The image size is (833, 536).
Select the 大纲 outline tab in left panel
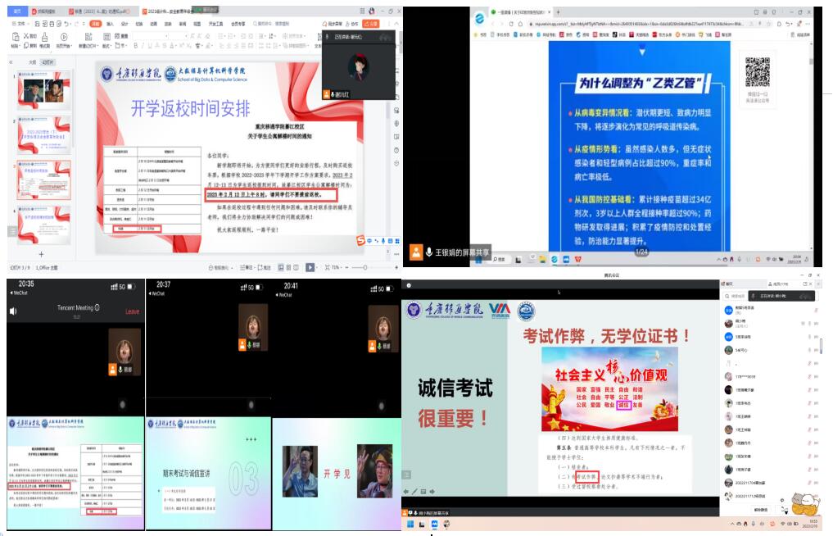click(x=33, y=61)
